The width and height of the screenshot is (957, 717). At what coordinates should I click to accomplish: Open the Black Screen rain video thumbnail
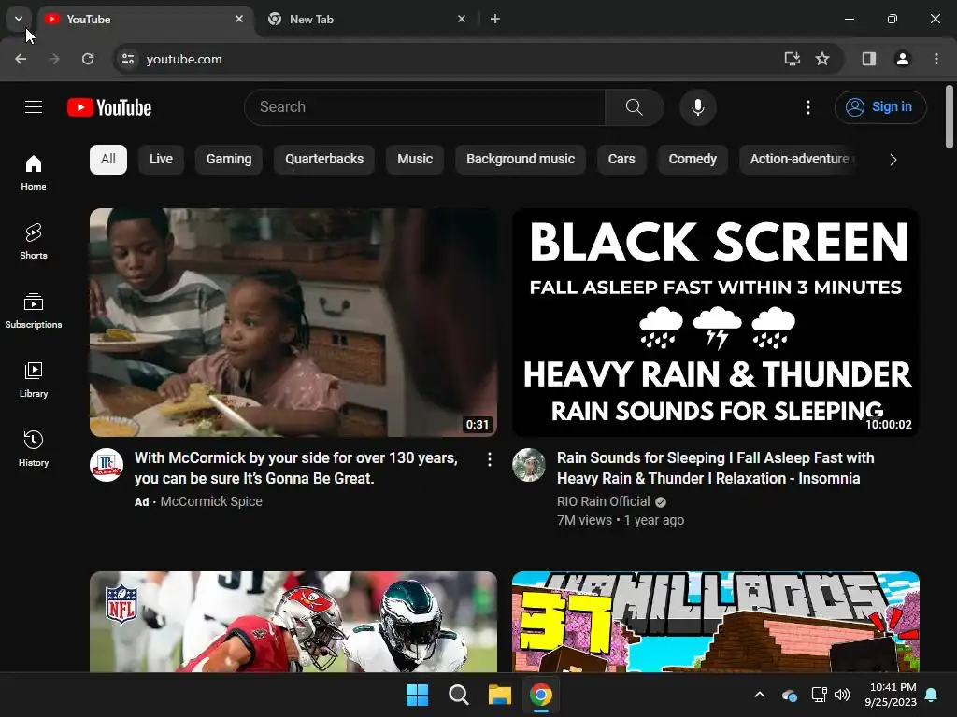pos(716,322)
